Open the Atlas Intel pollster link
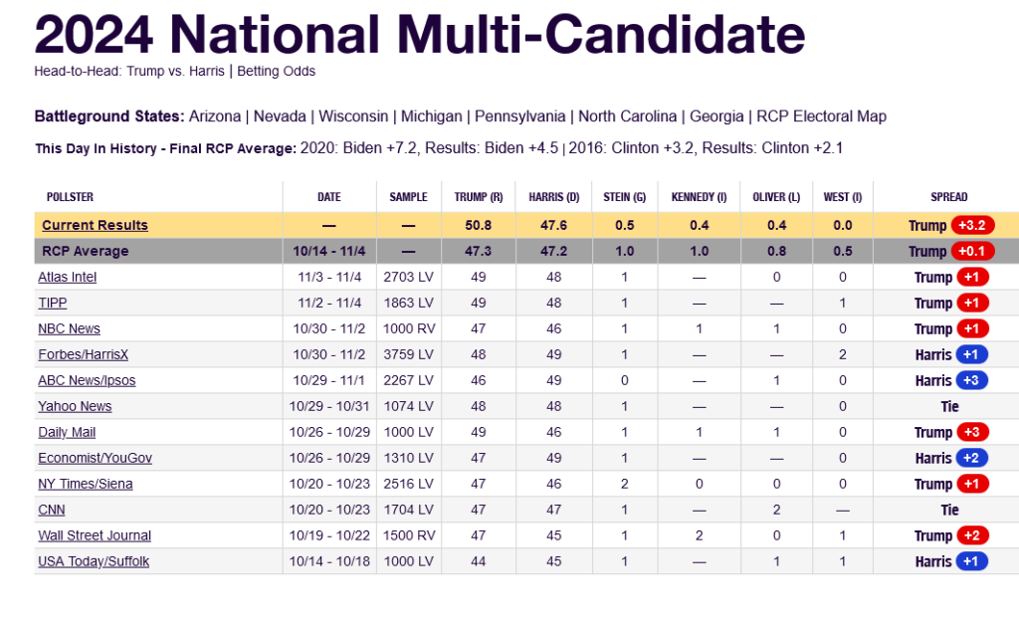The width and height of the screenshot is (1019, 631). click(67, 277)
